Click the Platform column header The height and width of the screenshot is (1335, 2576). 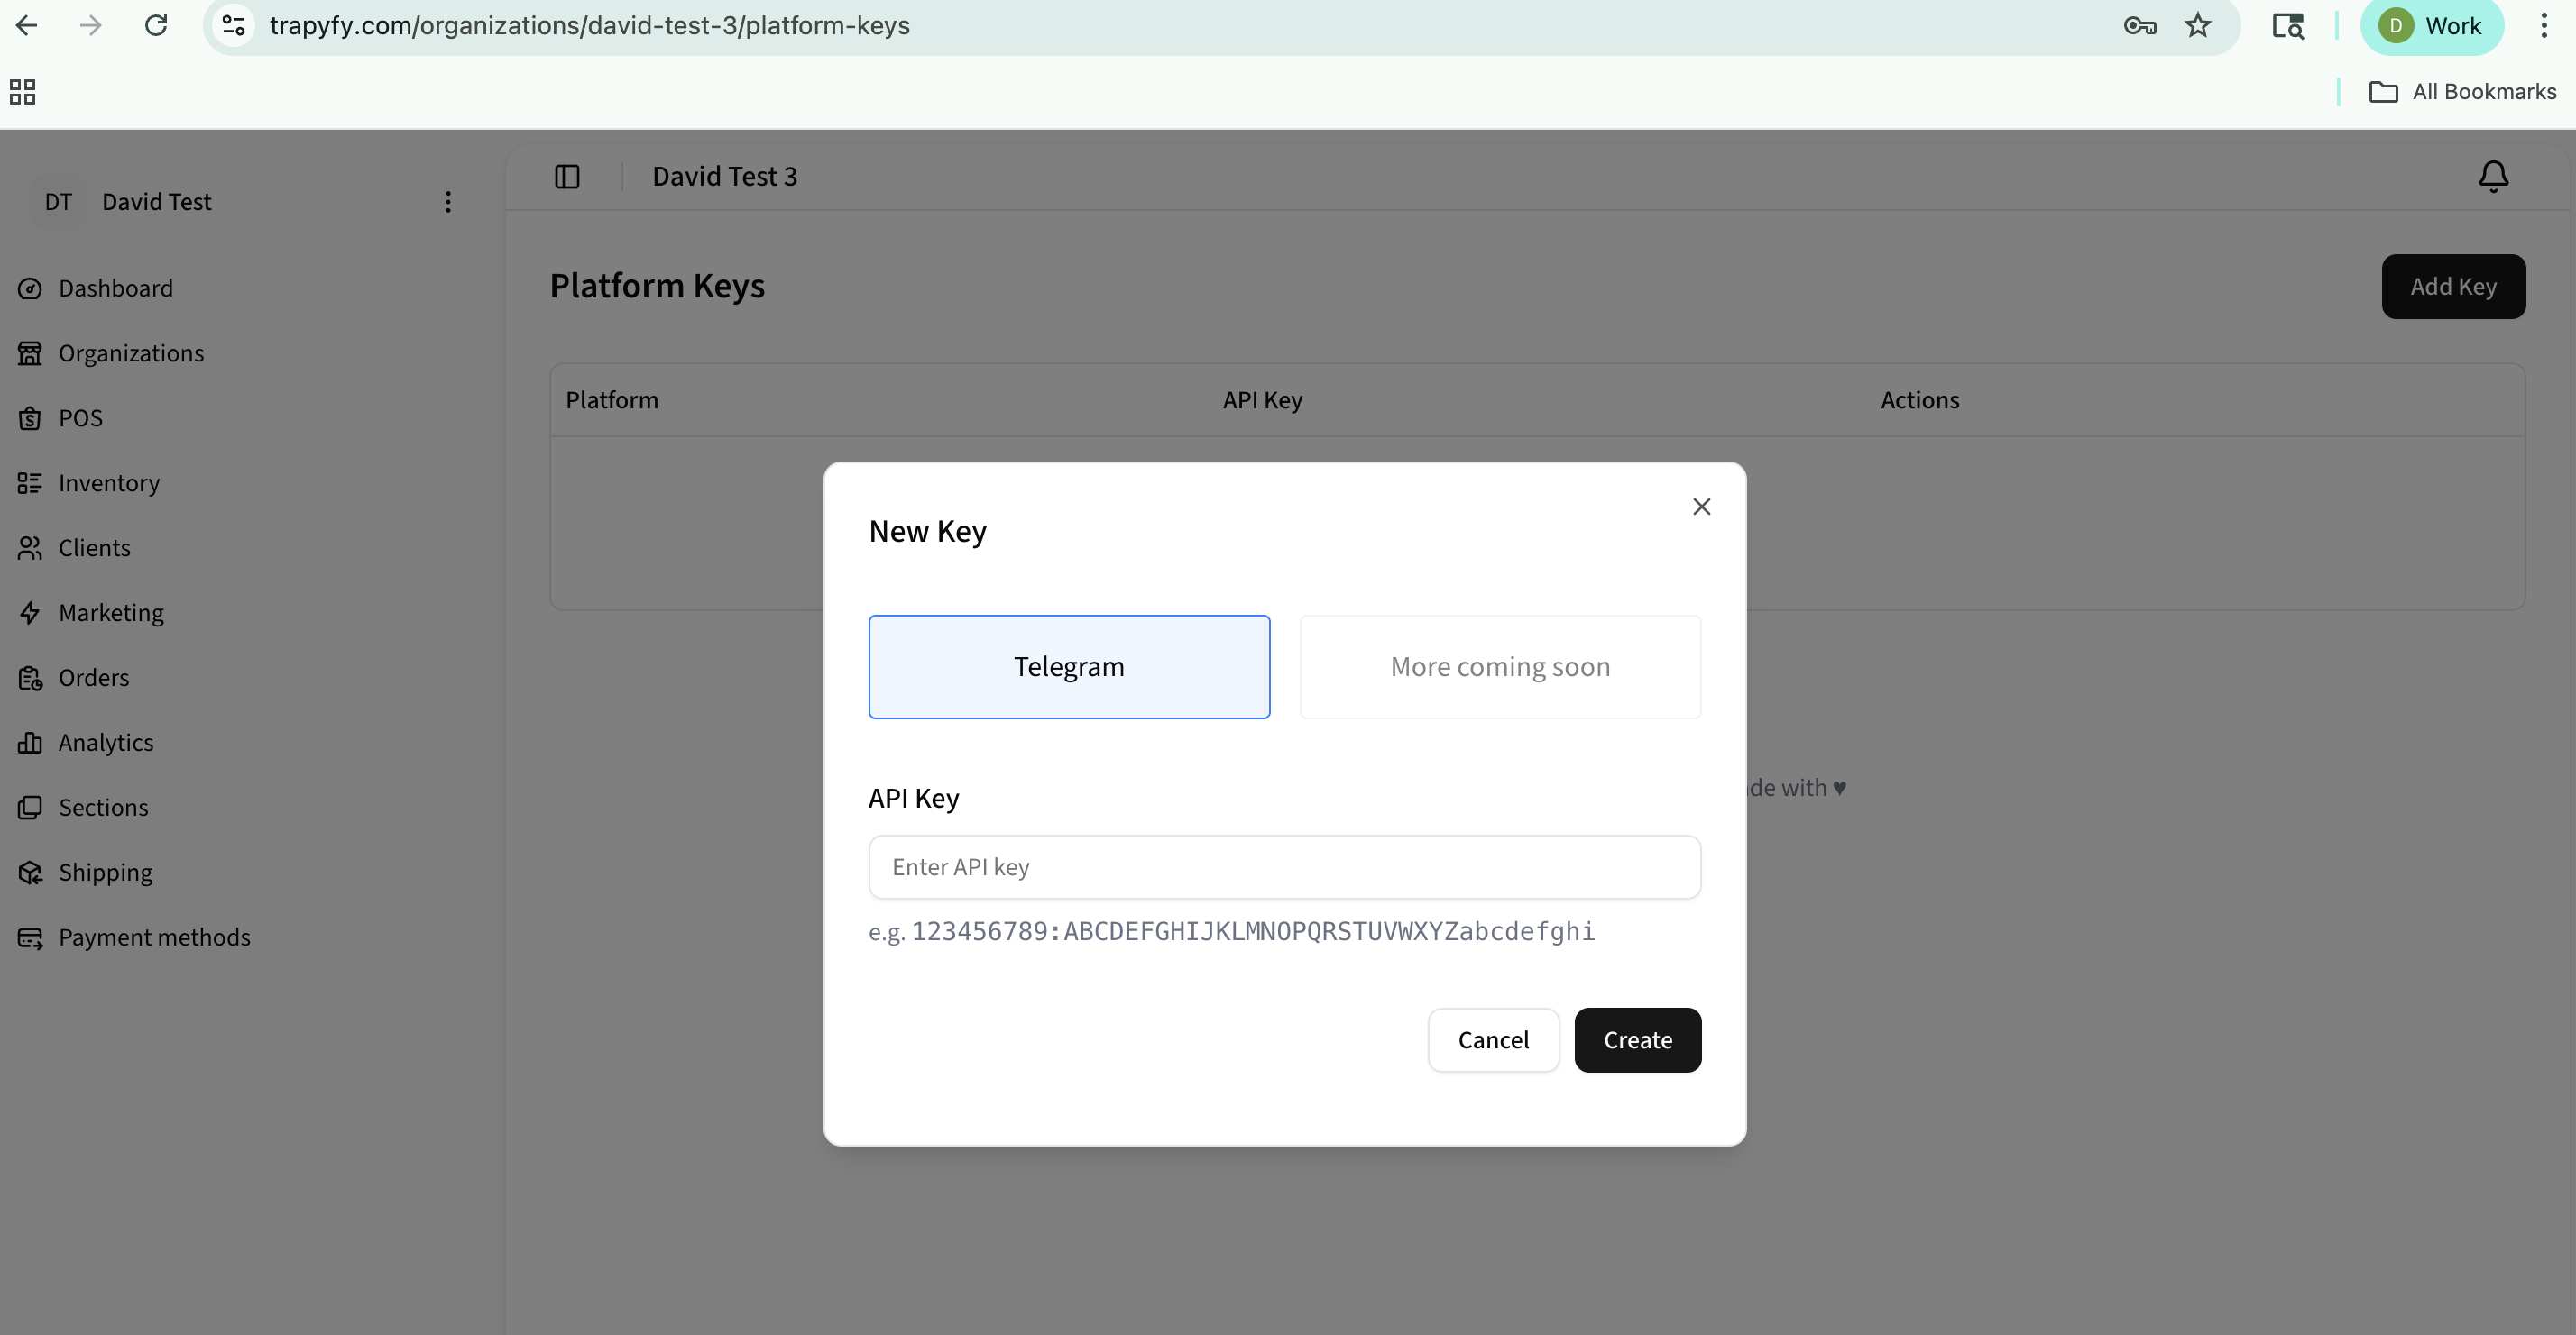[x=612, y=401]
